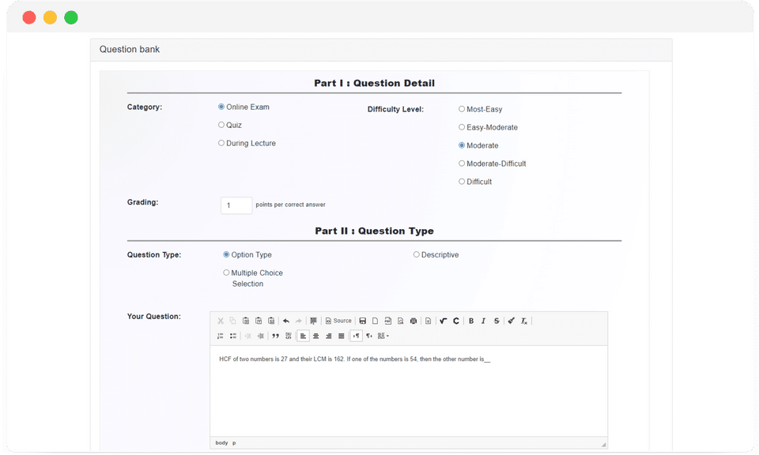The height and width of the screenshot is (455, 759).
Task: Click the yellow minimize window button
Action: [x=50, y=17]
